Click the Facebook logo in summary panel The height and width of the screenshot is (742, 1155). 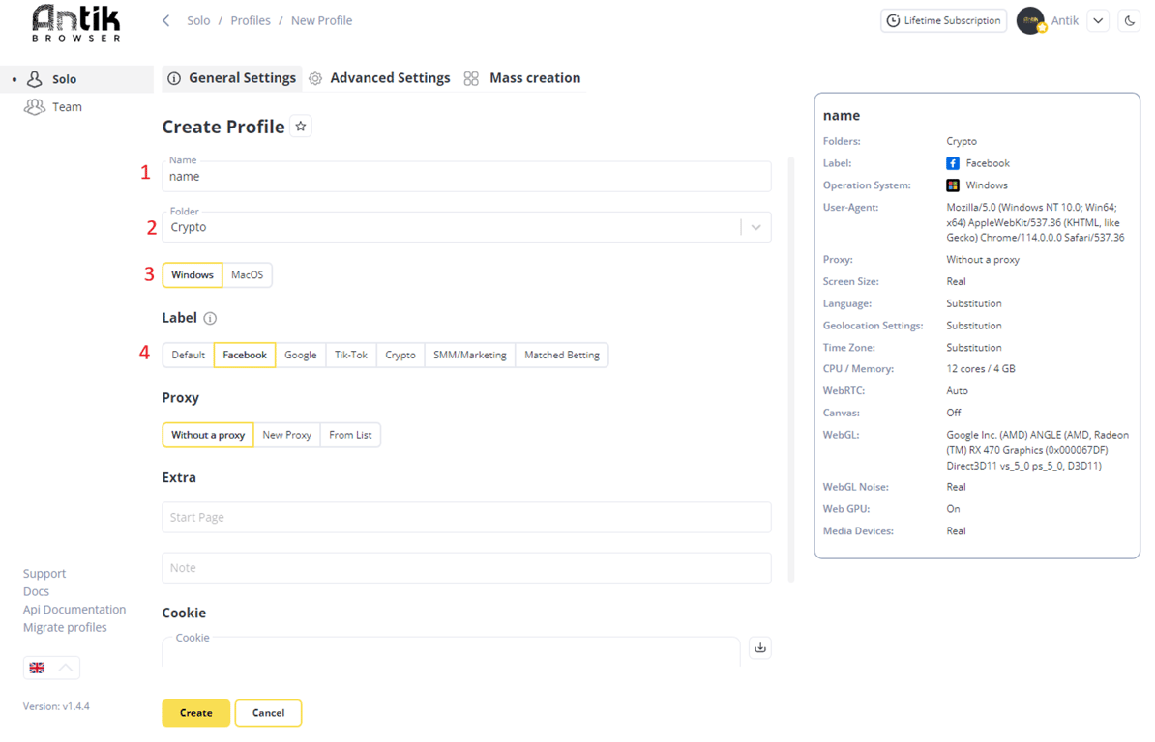pos(953,163)
